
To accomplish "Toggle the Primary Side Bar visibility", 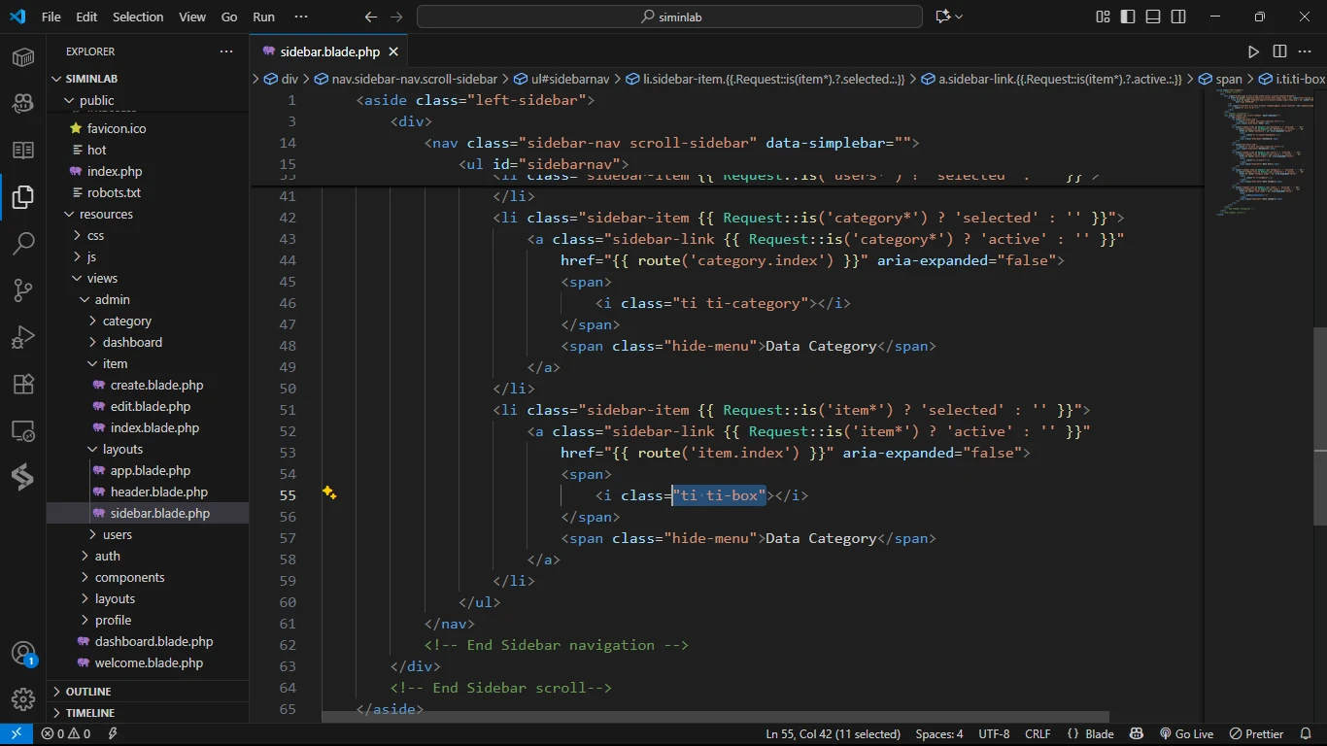I will tap(1128, 17).
